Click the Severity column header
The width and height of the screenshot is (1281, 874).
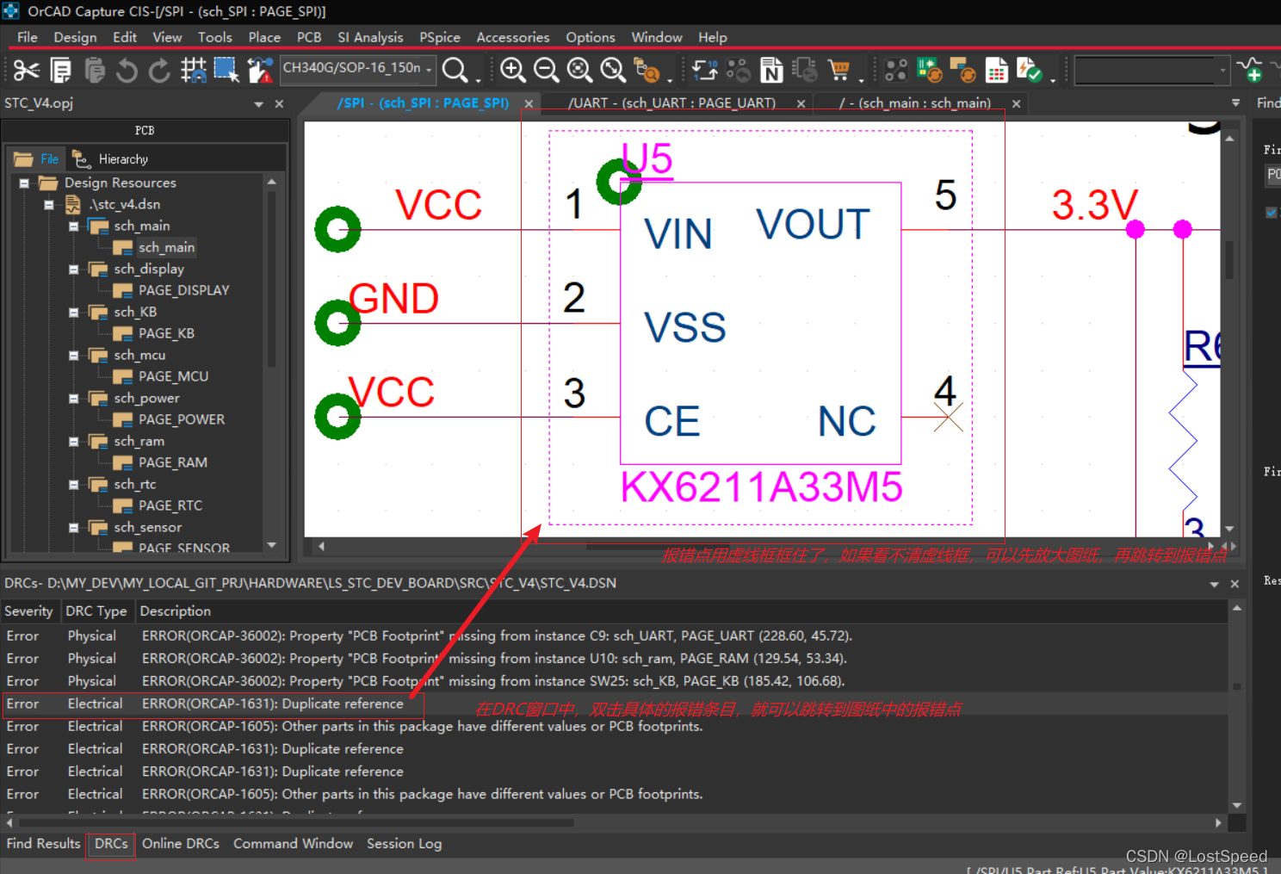[x=28, y=611]
